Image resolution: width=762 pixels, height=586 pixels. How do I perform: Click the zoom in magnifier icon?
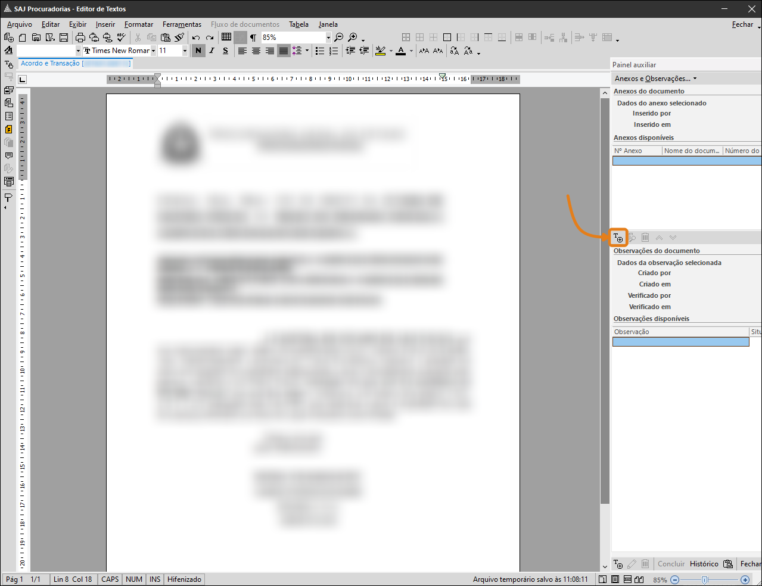click(353, 38)
